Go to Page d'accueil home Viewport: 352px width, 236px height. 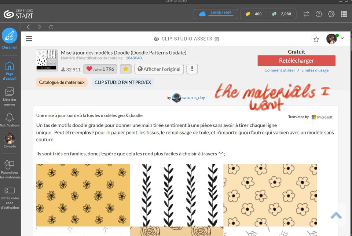10,71
